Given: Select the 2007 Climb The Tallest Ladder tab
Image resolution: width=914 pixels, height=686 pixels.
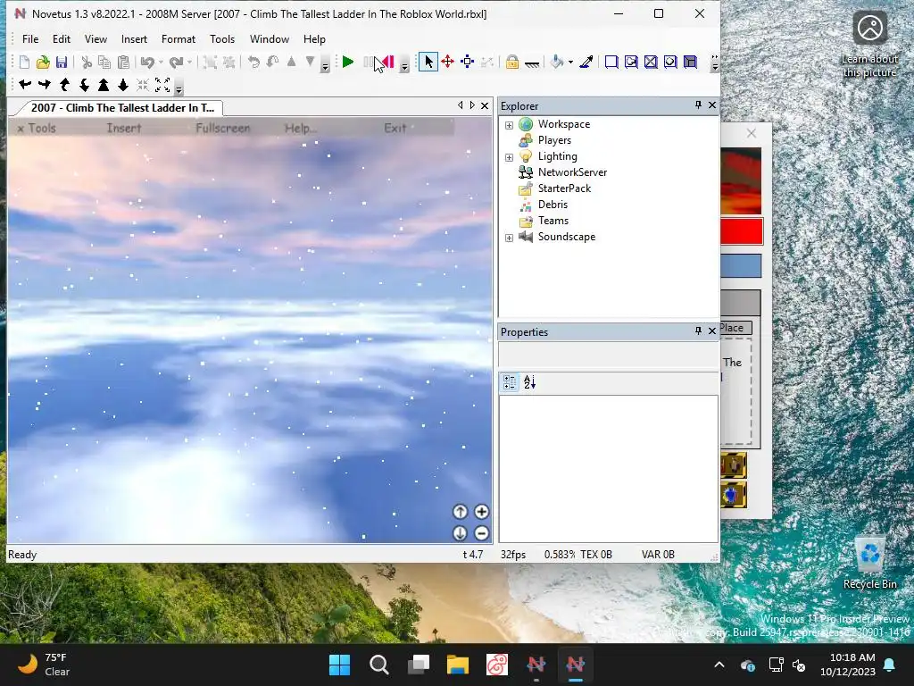Looking at the screenshot, I should coord(121,108).
